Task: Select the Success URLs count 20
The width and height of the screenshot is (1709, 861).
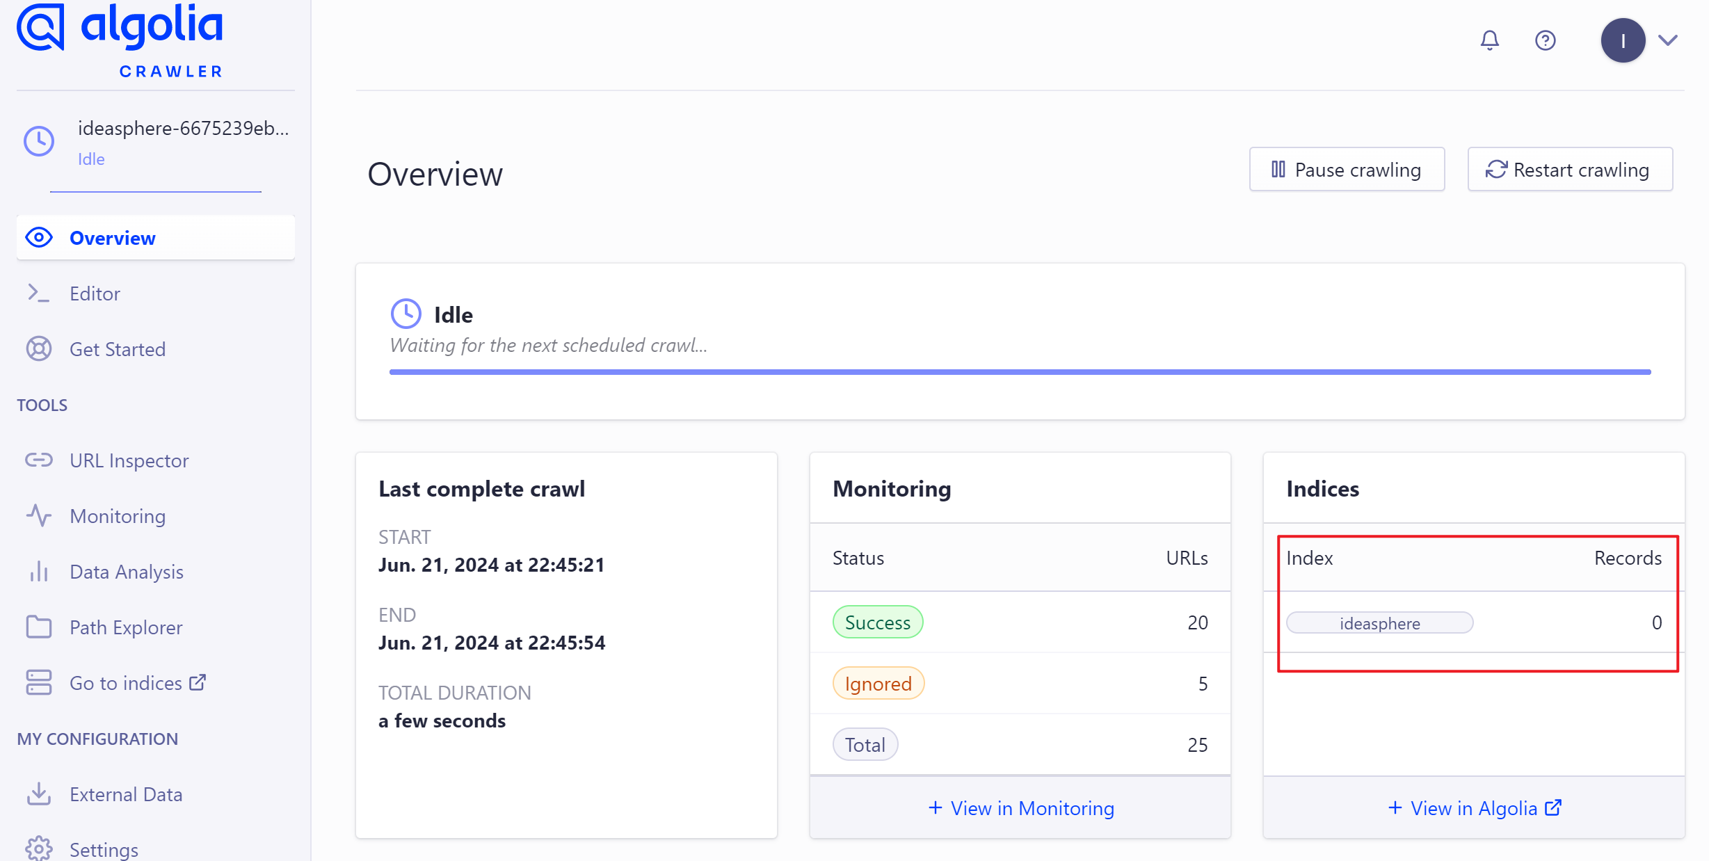Action: pyautogui.click(x=1198, y=622)
